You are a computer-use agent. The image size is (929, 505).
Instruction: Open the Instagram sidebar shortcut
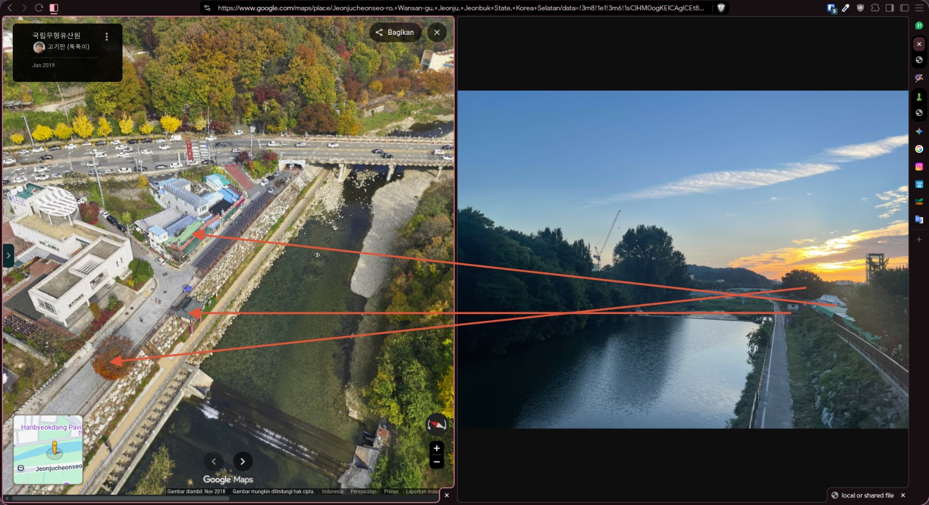pyautogui.click(x=919, y=167)
